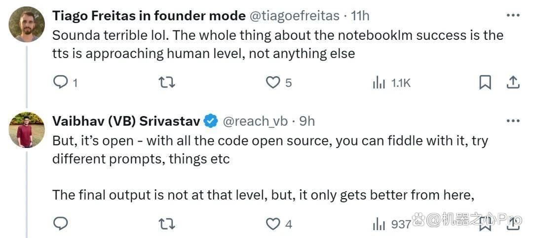Open Tiago Freitas in founder mode profile name

coord(149,16)
